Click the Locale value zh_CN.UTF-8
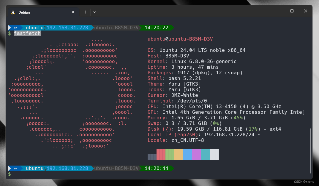This screenshot has height=186, width=319. click(188, 140)
